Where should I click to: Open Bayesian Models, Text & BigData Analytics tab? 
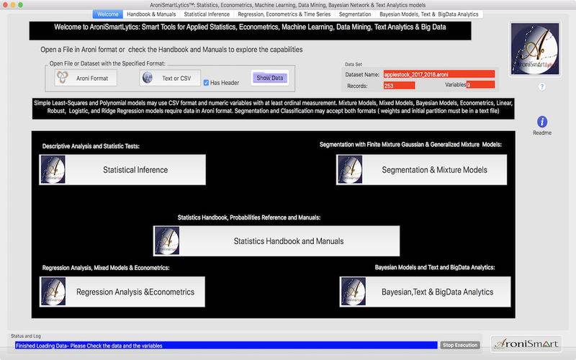pyautogui.click(x=428, y=14)
